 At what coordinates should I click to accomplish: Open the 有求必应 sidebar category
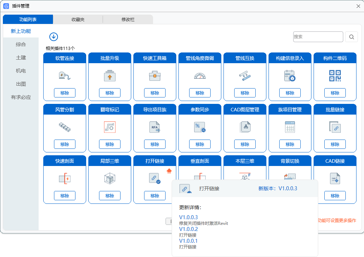[21, 97]
